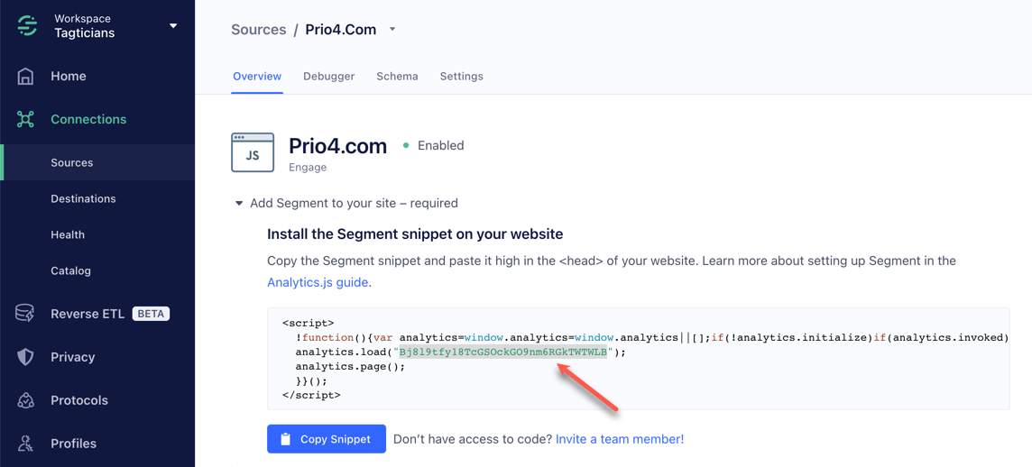Click the Segment logo icon

[x=27, y=26]
